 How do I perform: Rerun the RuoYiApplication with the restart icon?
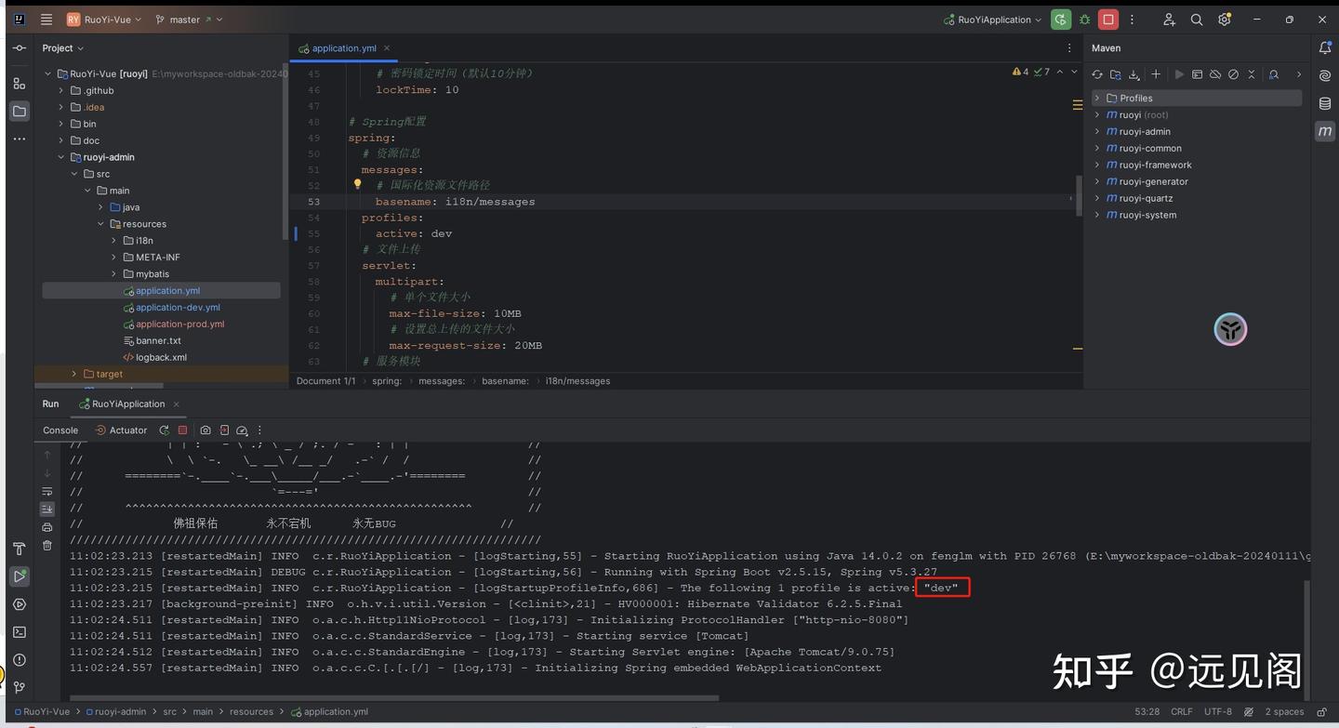(163, 430)
